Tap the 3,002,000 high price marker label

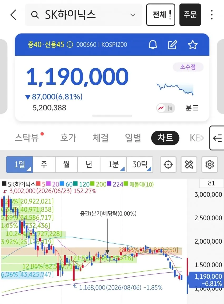[x=53, y=191]
